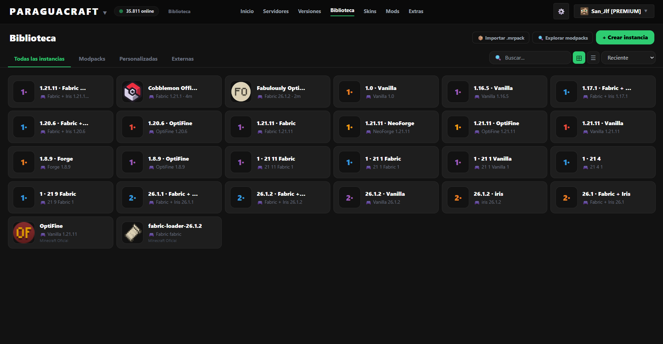Click the 26.1.2 · Vanilla instance icon
The width and height of the screenshot is (663, 344).
[349, 198]
